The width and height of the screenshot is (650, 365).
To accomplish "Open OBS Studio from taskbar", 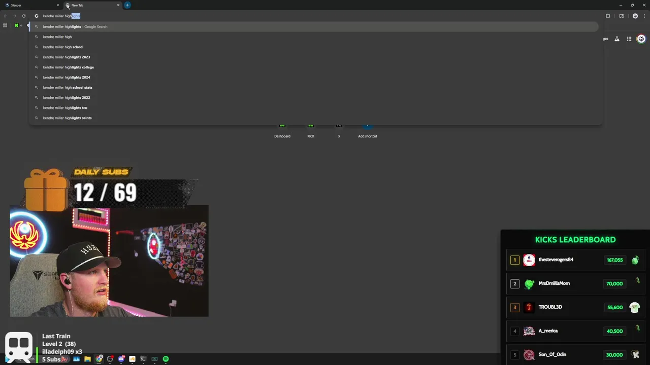I will coord(110,359).
